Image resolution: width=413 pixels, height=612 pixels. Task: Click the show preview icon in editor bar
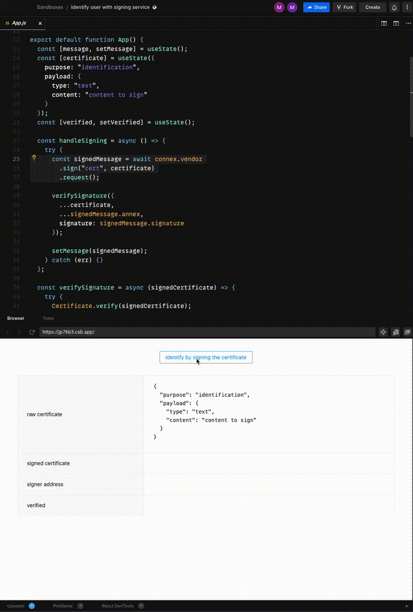point(396,23)
